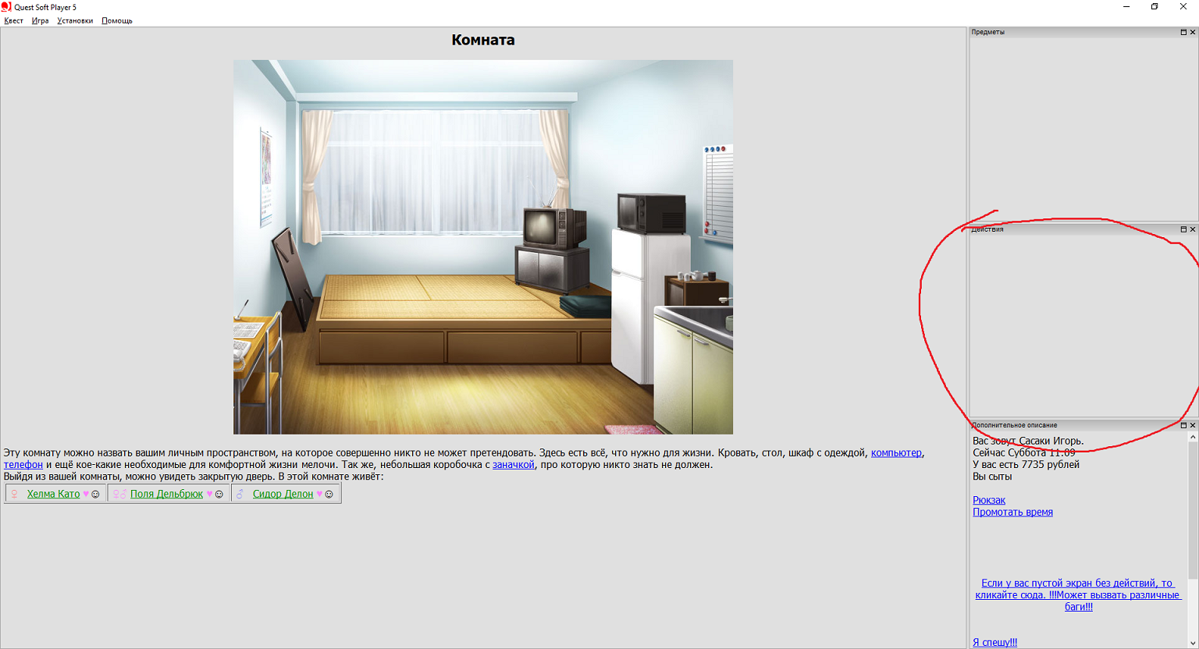Click the male symbol next to Сидор Делон

(x=240, y=494)
